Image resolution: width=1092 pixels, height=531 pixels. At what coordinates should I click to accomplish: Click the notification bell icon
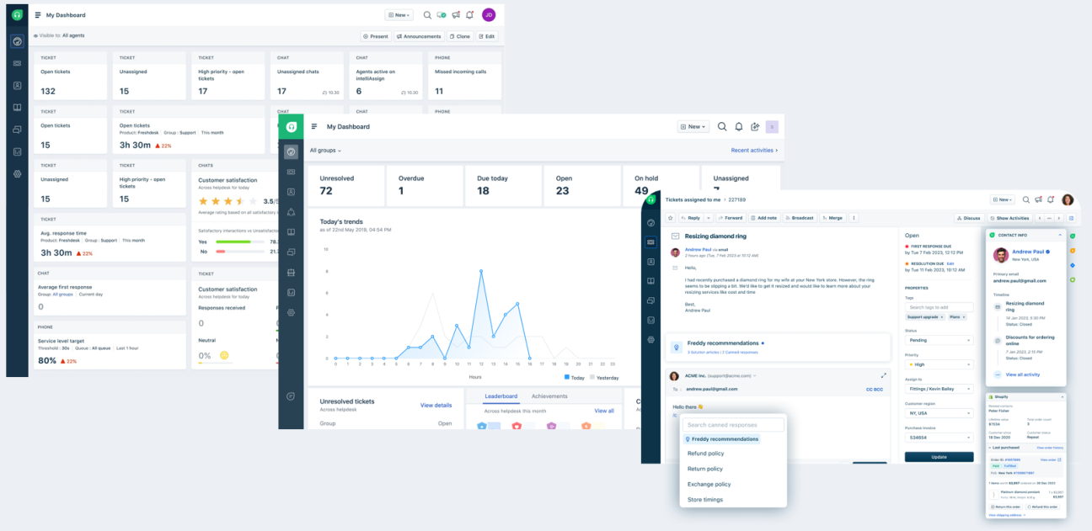(1050, 199)
